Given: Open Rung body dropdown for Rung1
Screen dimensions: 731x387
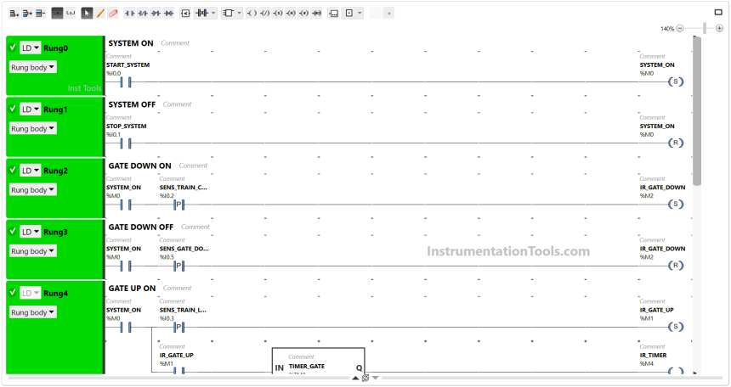Looking at the screenshot, I should pyautogui.click(x=33, y=128).
